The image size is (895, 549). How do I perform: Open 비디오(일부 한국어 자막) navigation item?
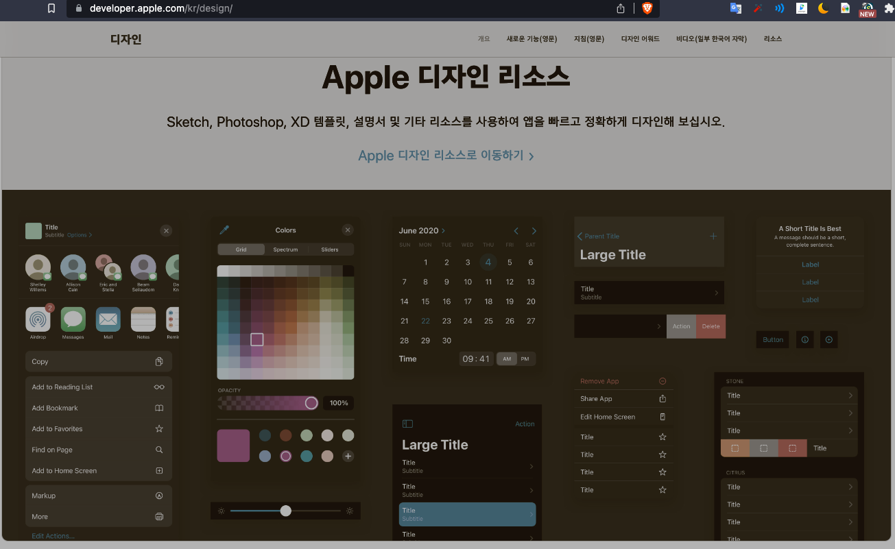click(711, 39)
